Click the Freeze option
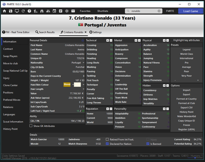Screen dimensions: 205x162 tap(187, 125)
